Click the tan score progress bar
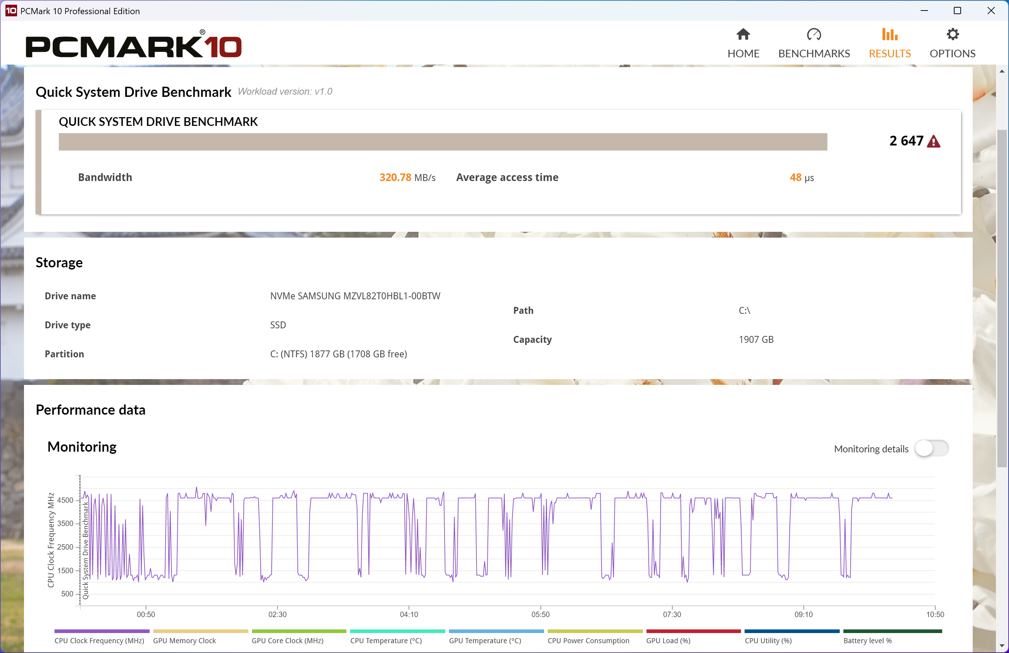 (443, 141)
